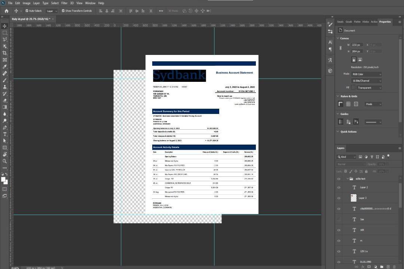Click the canvas width W field
Image resolution: width=404 pixels, height=269 pixels.
click(357, 45)
